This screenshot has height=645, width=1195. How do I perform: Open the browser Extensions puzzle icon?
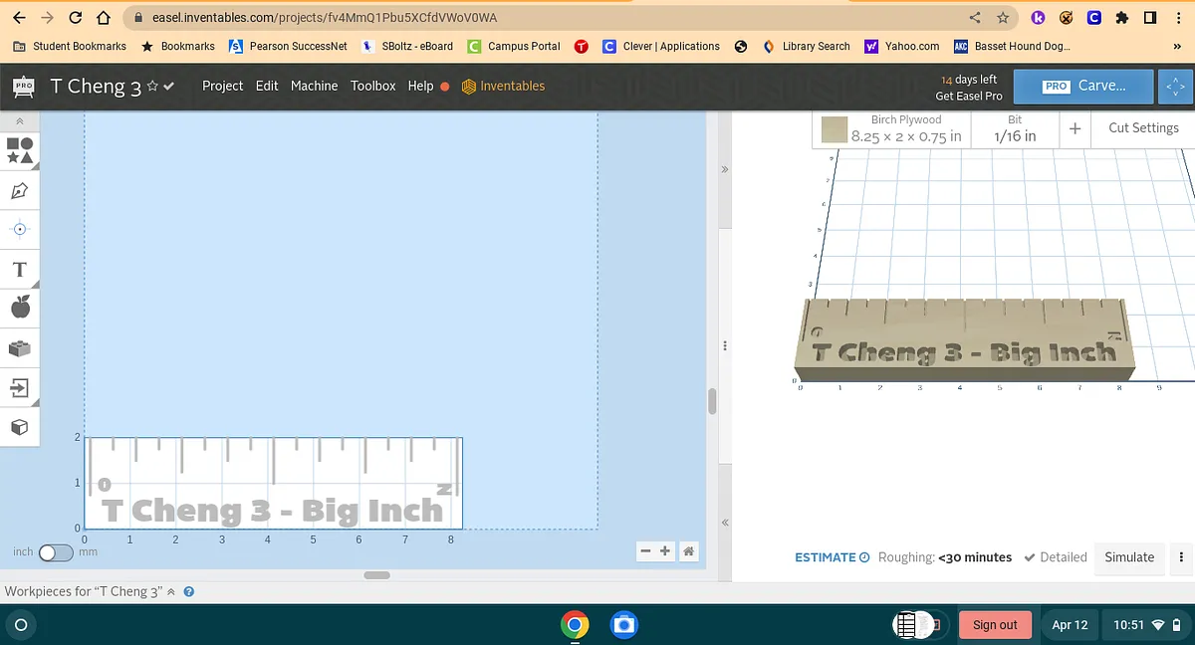(x=1121, y=18)
